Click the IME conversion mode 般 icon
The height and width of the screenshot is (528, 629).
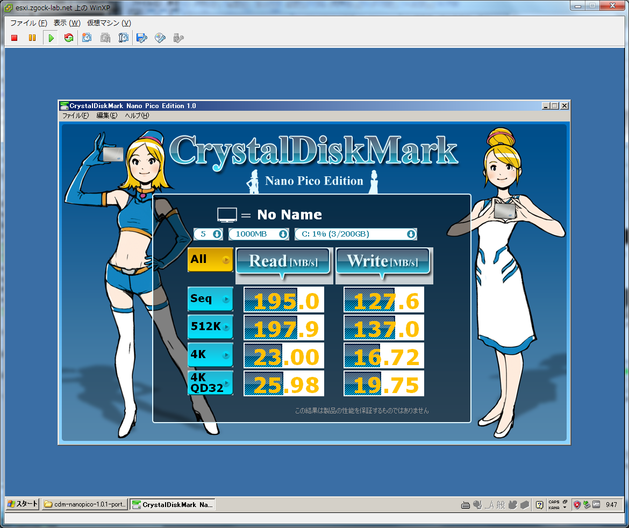[x=501, y=505]
